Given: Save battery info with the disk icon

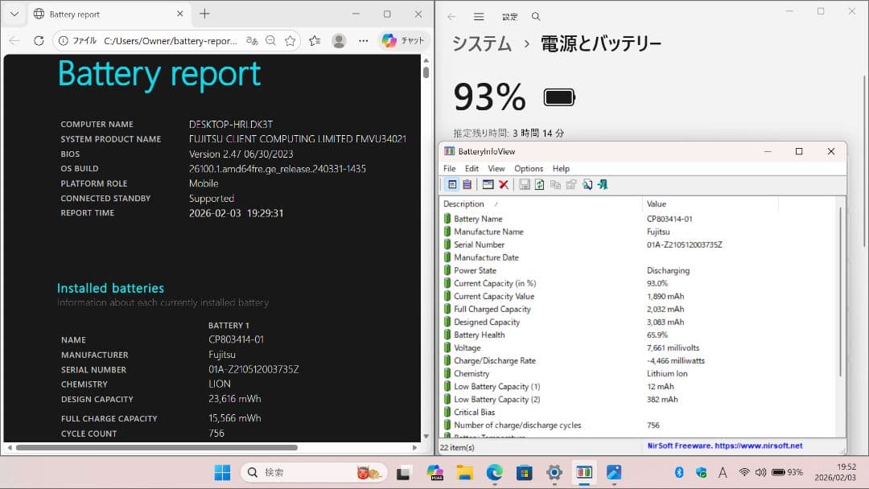Looking at the screenshot, I should click(x=524, y=184).
